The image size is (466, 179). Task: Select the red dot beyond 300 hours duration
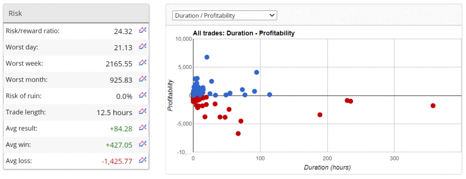point(433,106)
